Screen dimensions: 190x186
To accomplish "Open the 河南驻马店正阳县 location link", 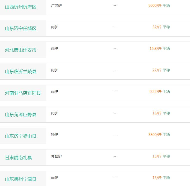I will click(x=23, y=93).
